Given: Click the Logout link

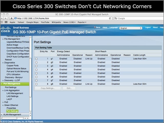Looking at the screenshot, I should pyautogui.click(x=148, y=27).
